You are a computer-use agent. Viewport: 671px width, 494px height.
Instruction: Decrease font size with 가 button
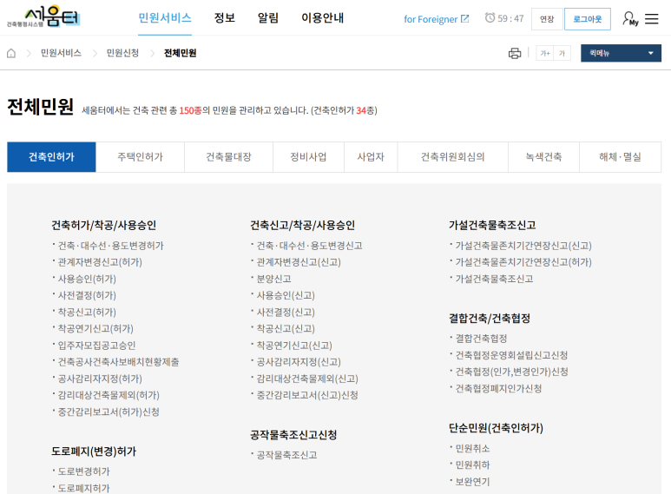pos(562,53)
